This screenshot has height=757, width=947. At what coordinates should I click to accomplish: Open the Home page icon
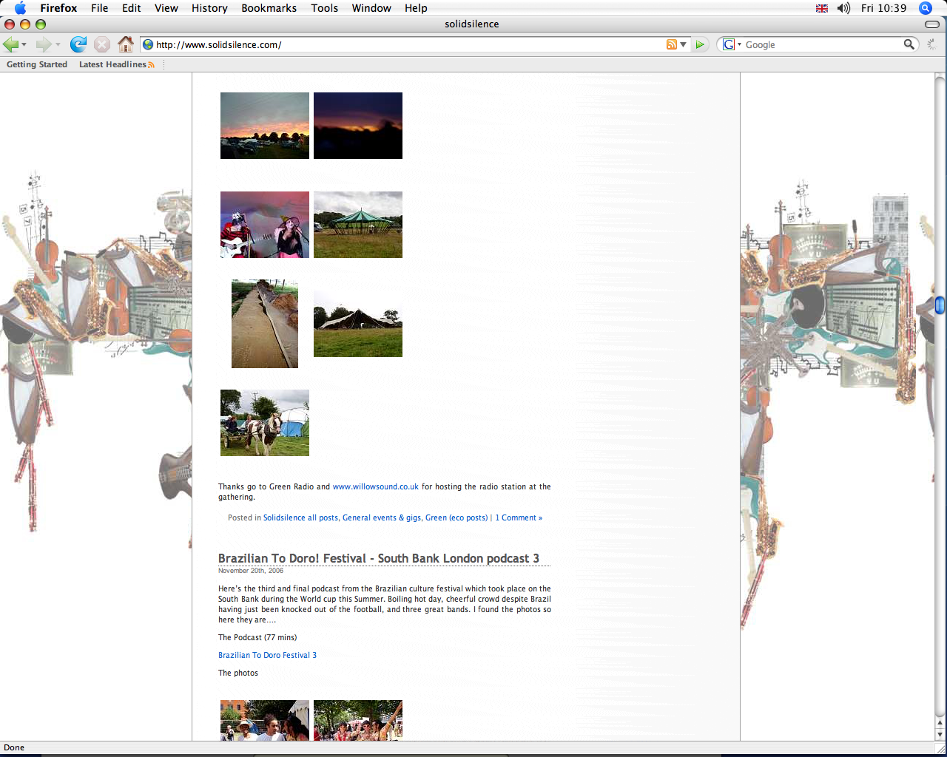[x=126, y=44]
